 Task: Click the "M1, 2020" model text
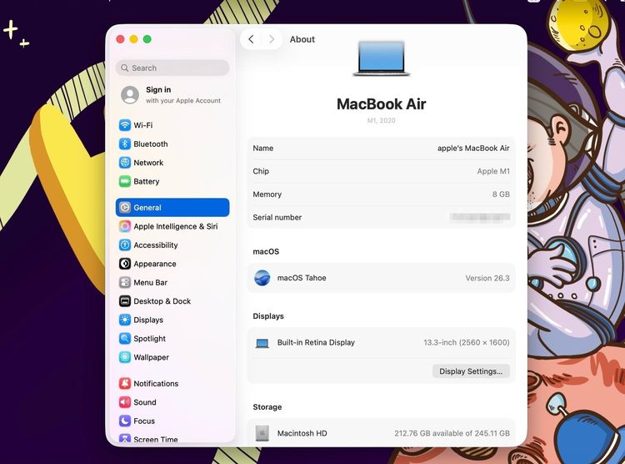click(x=381, y=121)
